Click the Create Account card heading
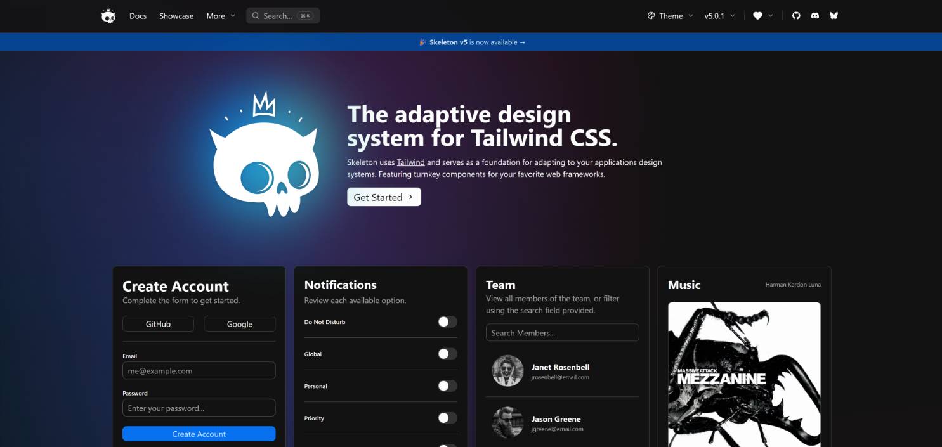Screen dimensions: 942x447 pyautogui.click(x=176, y=286)
